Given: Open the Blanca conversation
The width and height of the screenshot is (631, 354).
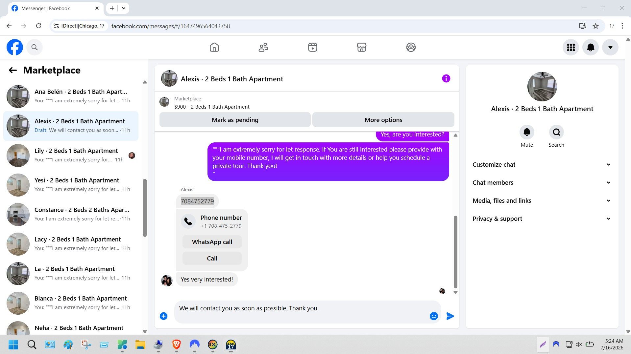Looking at the screenshot, I should pyautogui.click(x=71, y=303).
